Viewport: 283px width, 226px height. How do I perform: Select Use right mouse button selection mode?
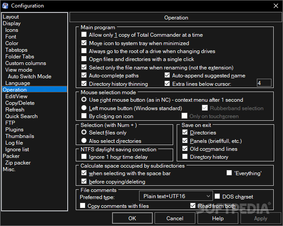pos(84,100)
